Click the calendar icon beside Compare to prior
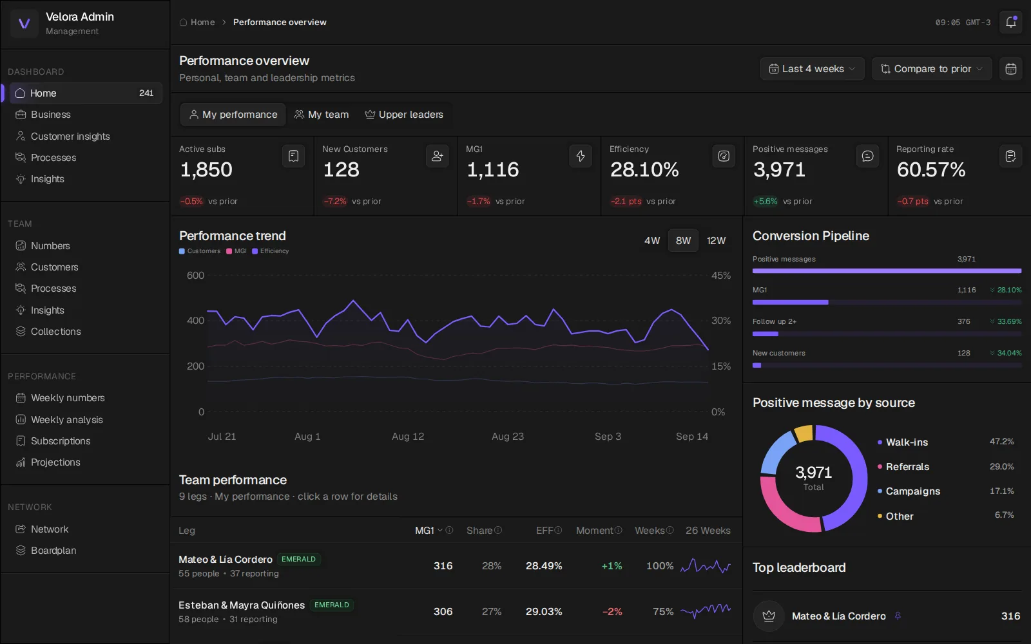 (x=1010, y=69)
